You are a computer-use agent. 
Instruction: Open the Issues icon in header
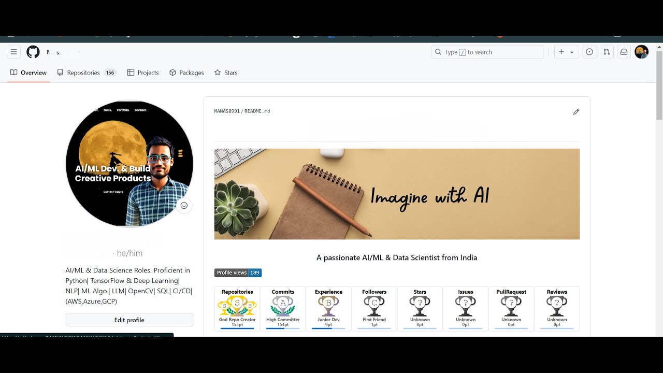tap(589, 52)
